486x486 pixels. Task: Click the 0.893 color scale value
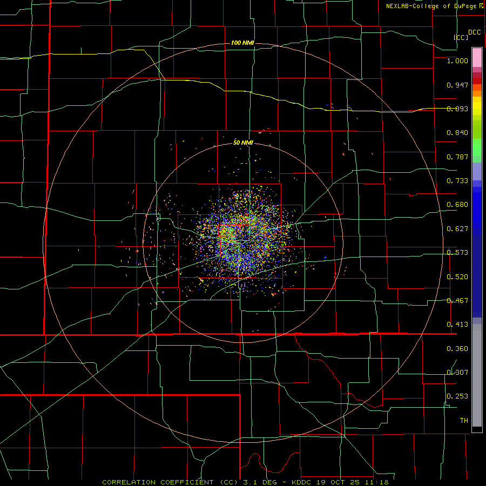(457, 109)
